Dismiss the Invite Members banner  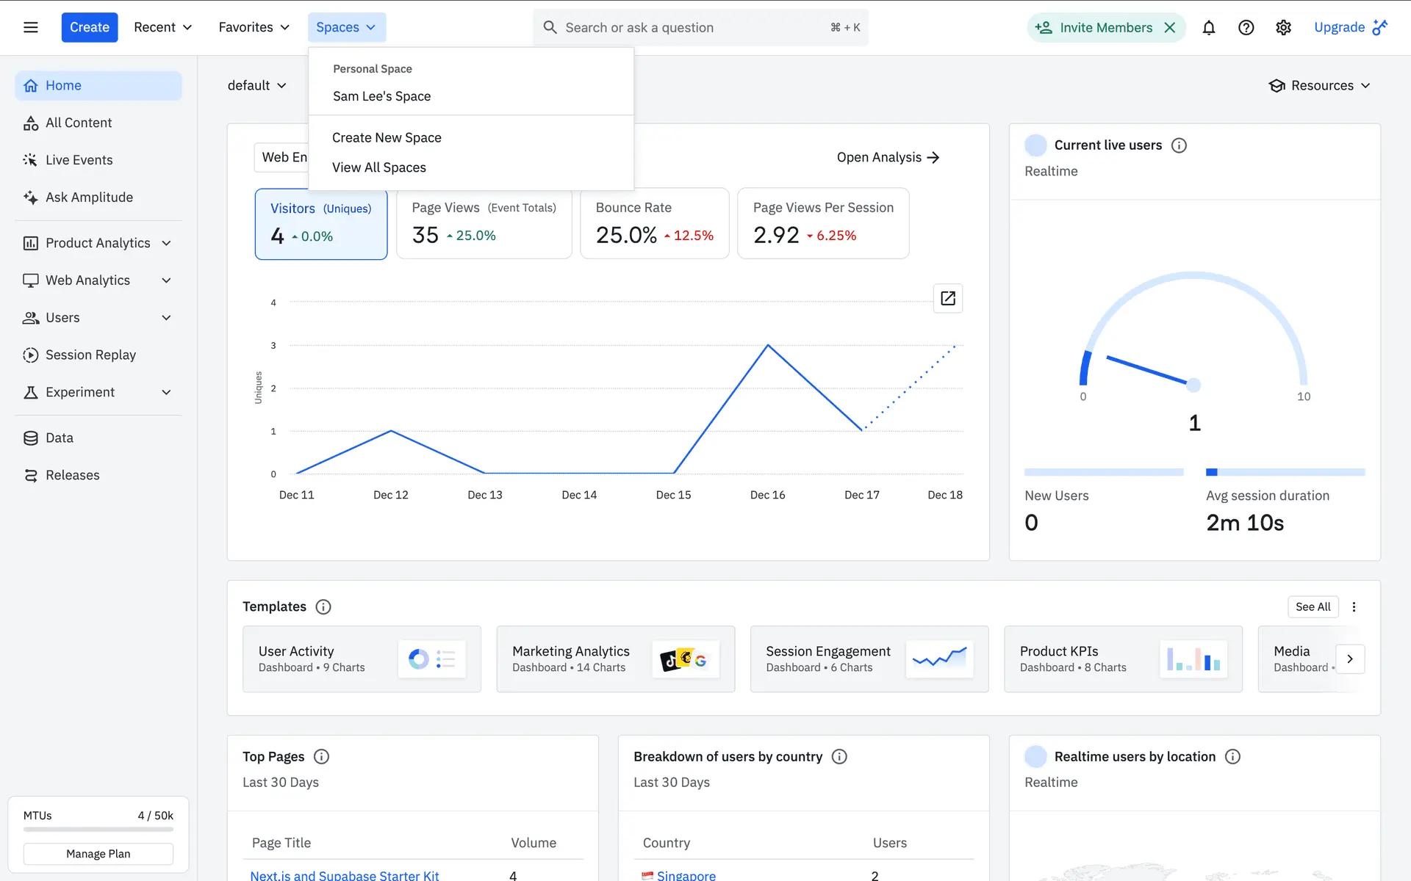[x=1170, y=27]
